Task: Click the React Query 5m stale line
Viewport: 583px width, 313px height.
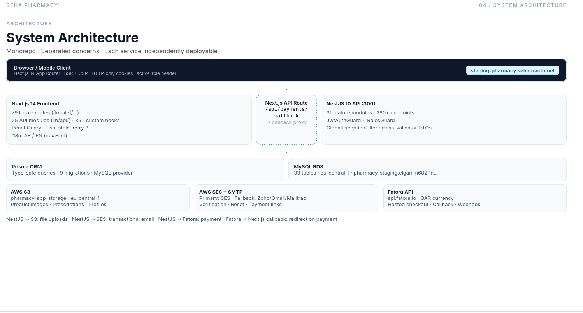Action: (x=50, y=128)
